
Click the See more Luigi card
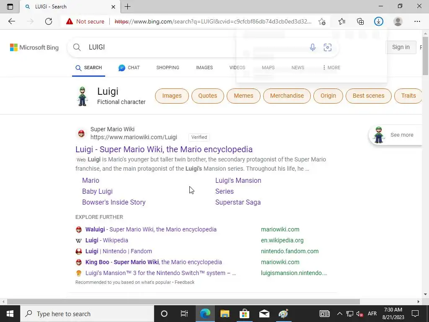pos(395,135)
